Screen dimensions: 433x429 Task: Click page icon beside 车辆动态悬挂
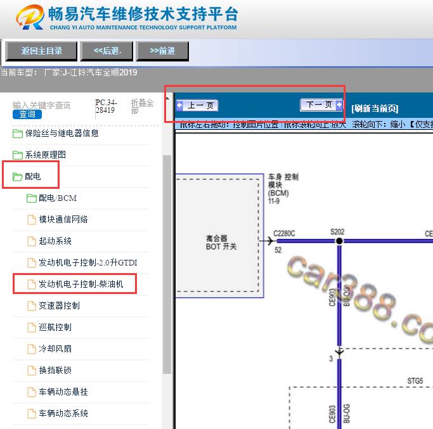pyautogui.click(x=32, y=392)
